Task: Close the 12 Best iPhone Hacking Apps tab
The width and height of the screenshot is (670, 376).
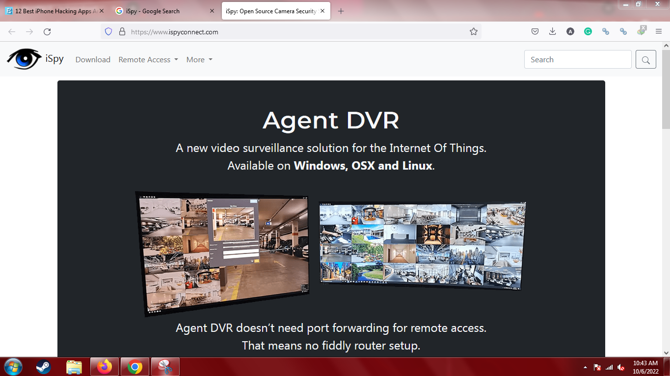Action: point(102,11)
